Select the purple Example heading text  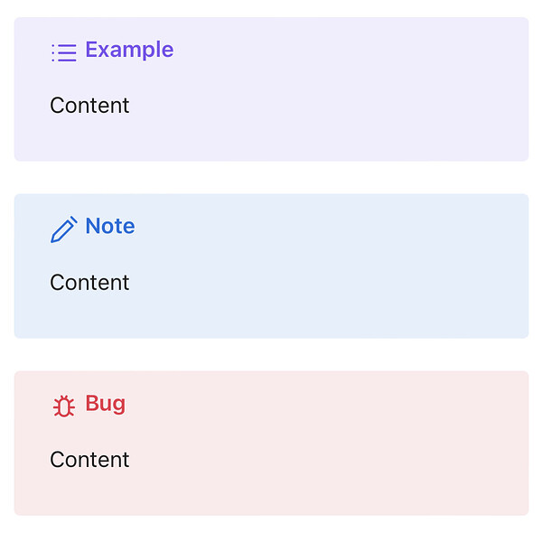pyautogui.click(x=129, y=51)
